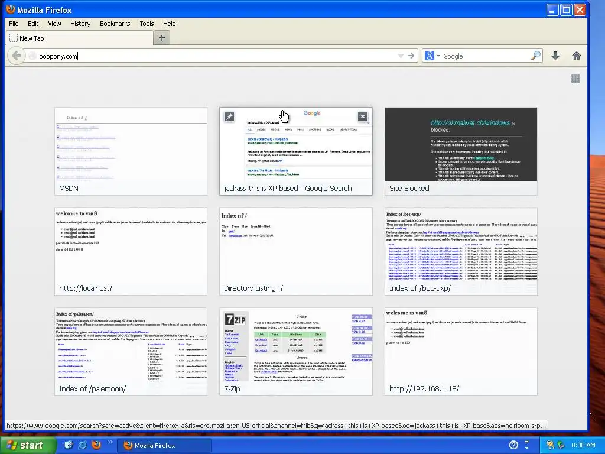Click the back arrow navigation button
Screen dimensions: 605x454
point(16,56)
